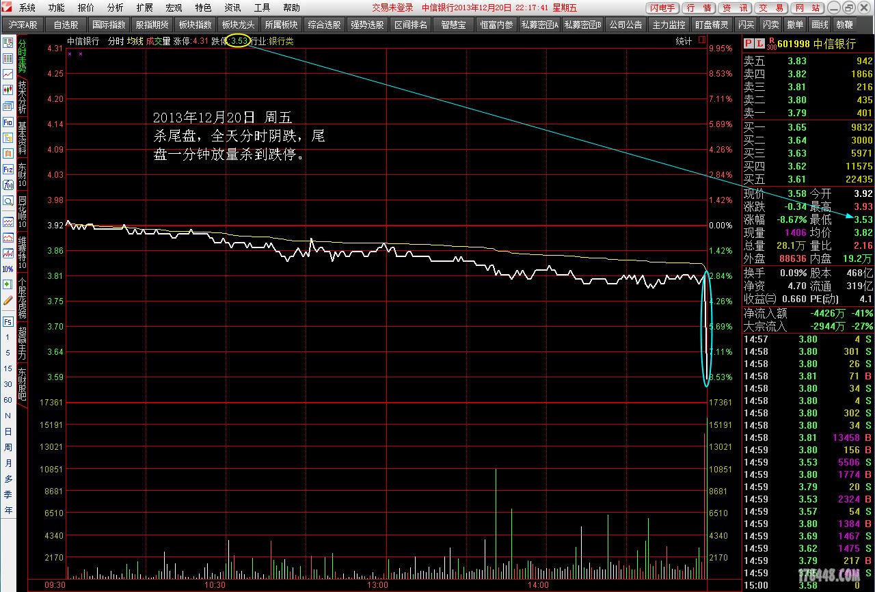Open the 系统 menu
875x592 pixels.
click(x=27, y=8)
